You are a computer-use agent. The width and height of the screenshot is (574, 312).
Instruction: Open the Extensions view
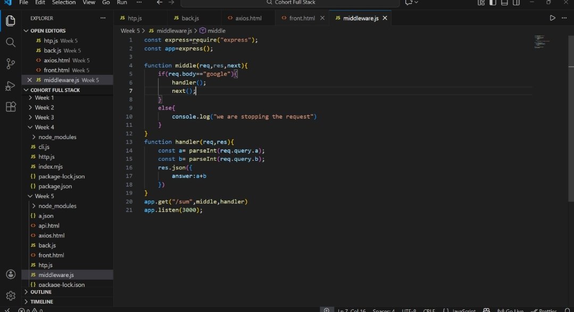click(11, 107)
